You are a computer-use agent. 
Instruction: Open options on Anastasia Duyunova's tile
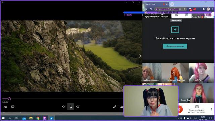[x=164, y=80]
